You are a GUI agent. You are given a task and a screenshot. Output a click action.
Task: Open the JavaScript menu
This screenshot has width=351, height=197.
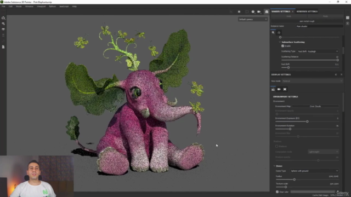(64, 7)
